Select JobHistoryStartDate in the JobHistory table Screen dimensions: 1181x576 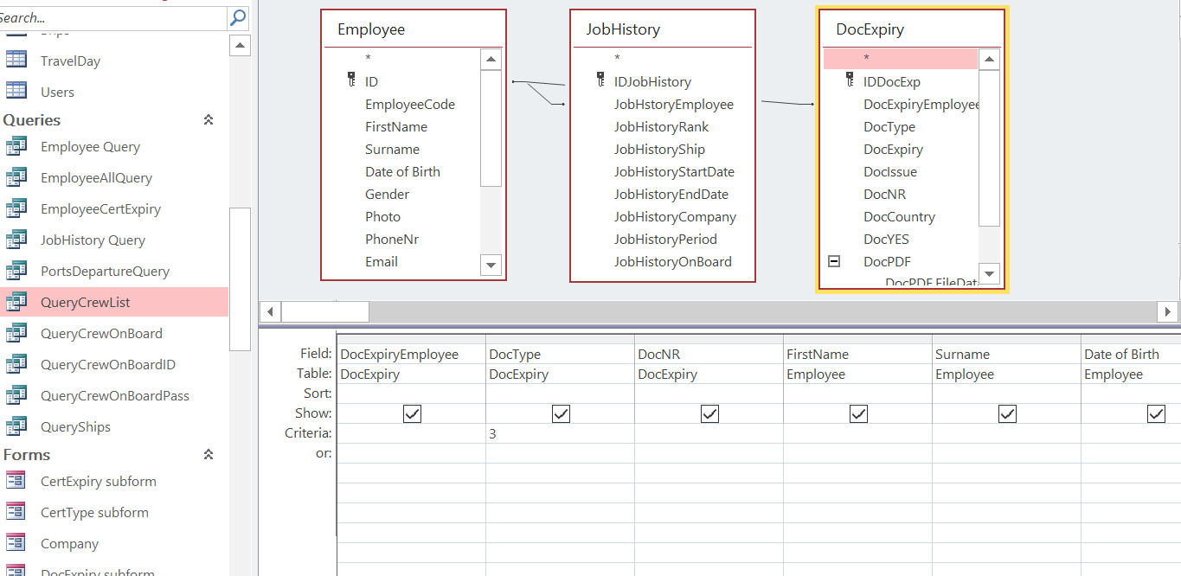pos(674,171)
